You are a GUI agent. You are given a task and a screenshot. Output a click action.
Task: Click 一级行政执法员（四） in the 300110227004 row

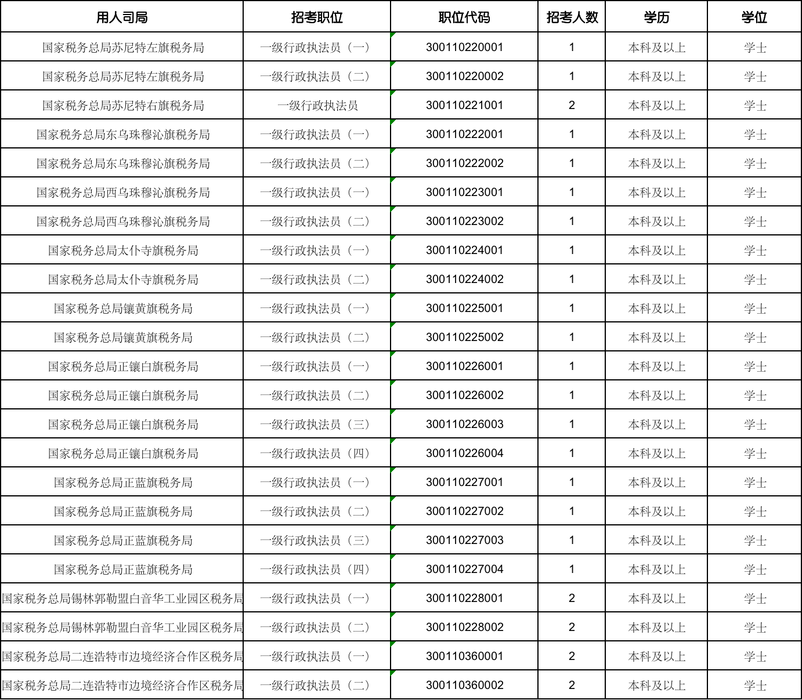pyautogui.click(x=317, y=570)
